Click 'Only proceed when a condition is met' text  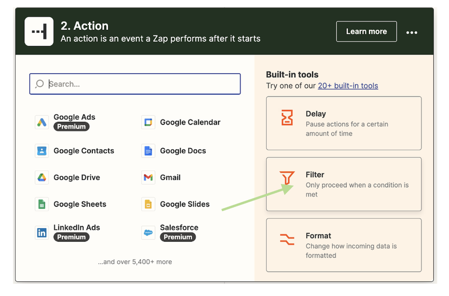click(357, 190)
